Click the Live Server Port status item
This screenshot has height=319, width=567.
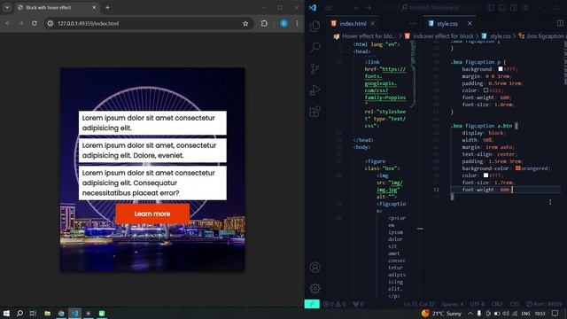(x=544, y=304)
